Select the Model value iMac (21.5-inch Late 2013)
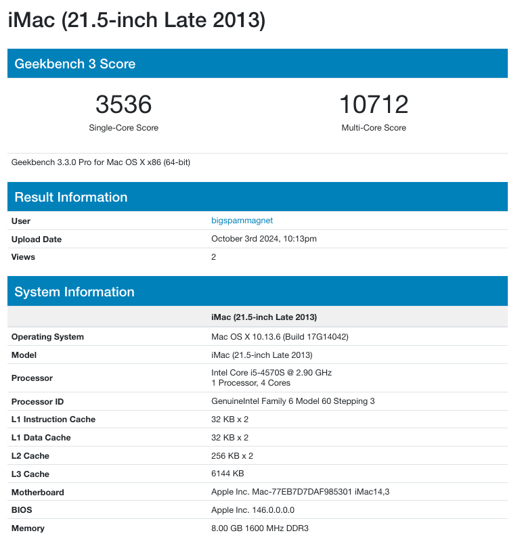 (262, 355)
